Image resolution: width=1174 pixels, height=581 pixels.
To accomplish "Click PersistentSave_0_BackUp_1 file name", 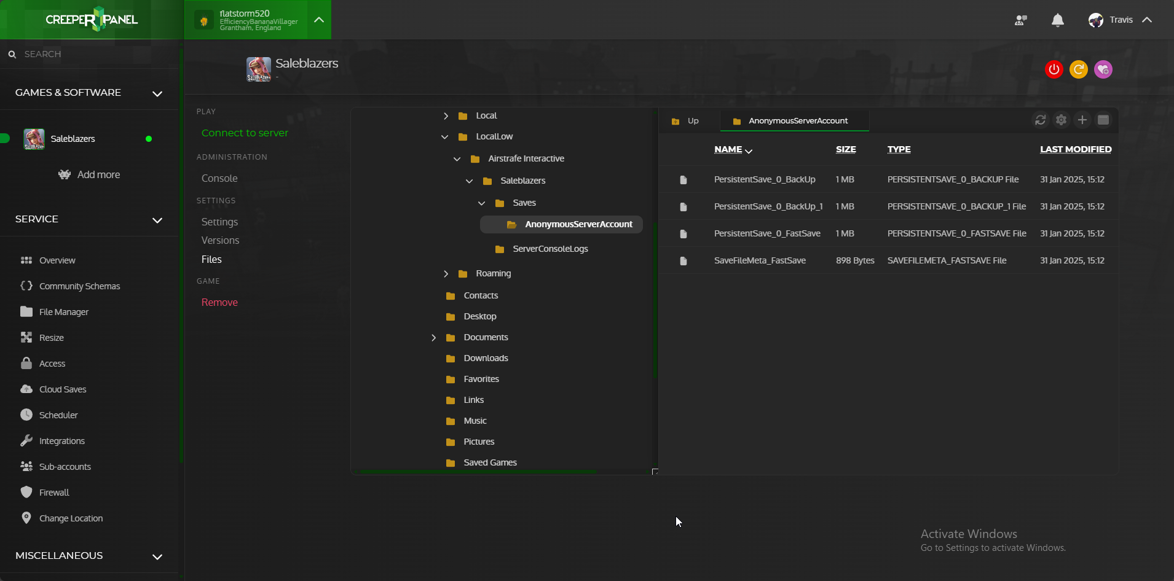I will click(768, 206).
